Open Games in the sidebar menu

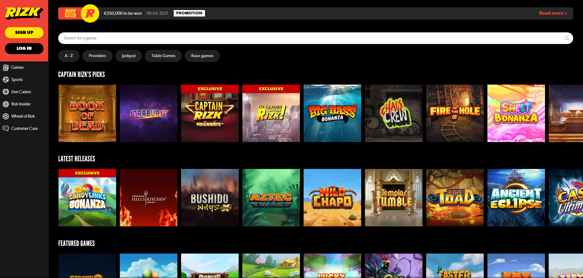(17, 68)
